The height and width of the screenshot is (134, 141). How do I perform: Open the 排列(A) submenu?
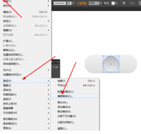tap(26, 6)
